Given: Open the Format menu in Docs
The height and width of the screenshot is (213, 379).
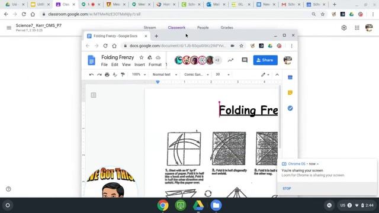Looking at the screenshot, I should pos(155,64).
